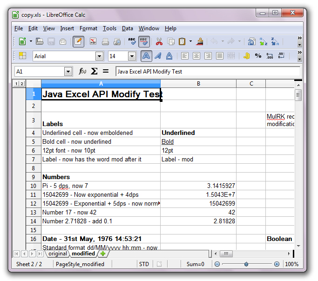Click the Redo arrow icon
The height and width of the screenshot is (281, 318).
click(x=231, y=41)
